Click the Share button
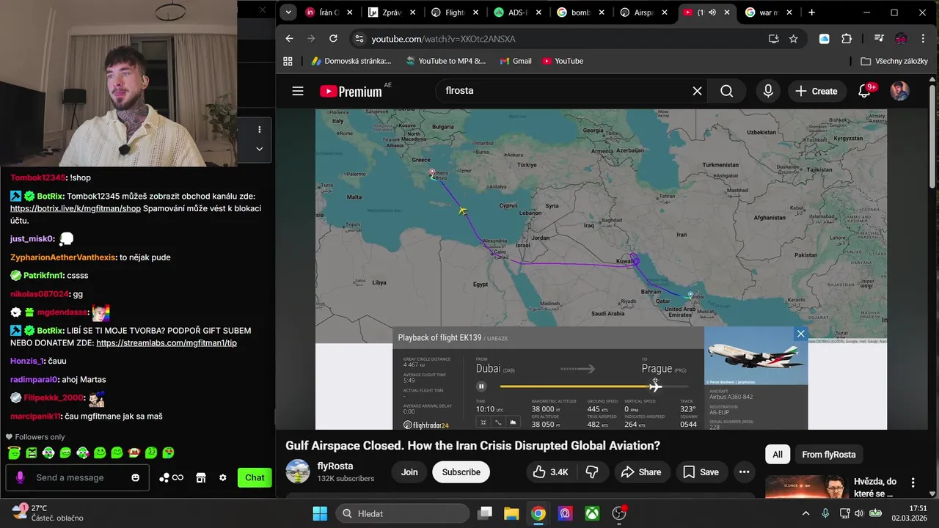 click(x=641, y=472)
